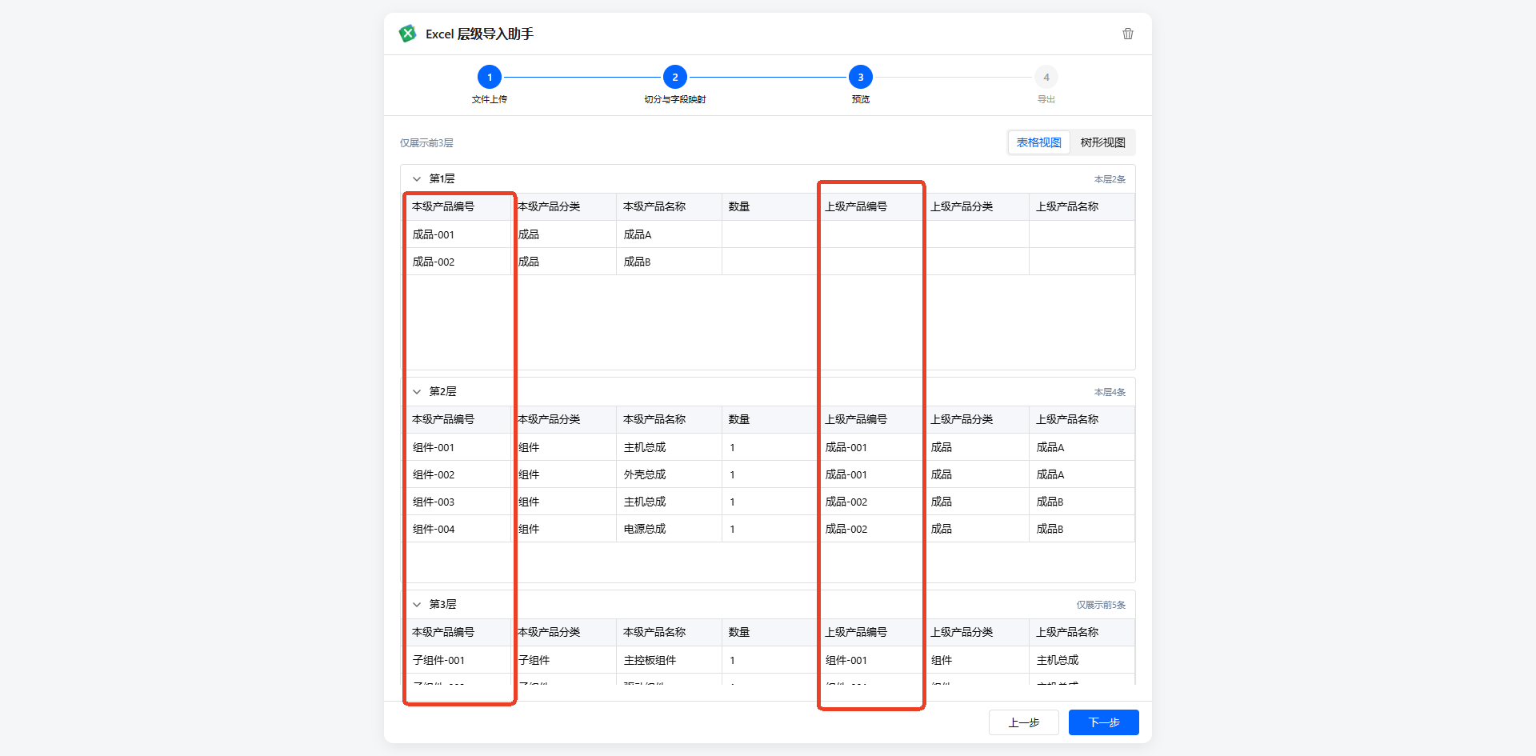Click 上级产品编号 成品-002 in 组件-004 row
The width and height of the screenshot is (1536, 756).
(x=846, y=529)
